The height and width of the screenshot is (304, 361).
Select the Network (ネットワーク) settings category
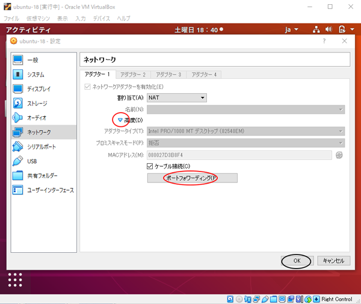[43, 132]
